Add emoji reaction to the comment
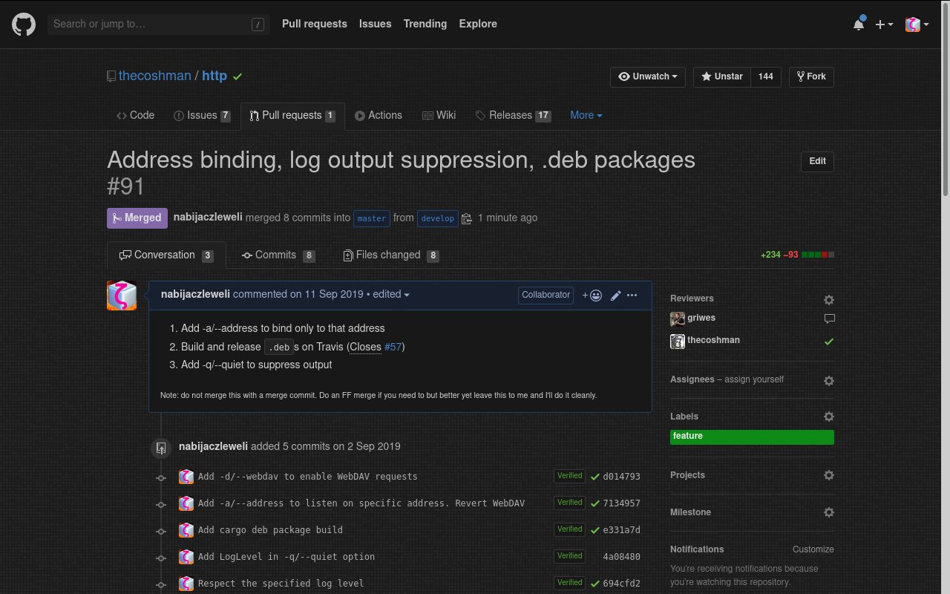This screenshot has height=594, width=950. (x=592, y=296)
